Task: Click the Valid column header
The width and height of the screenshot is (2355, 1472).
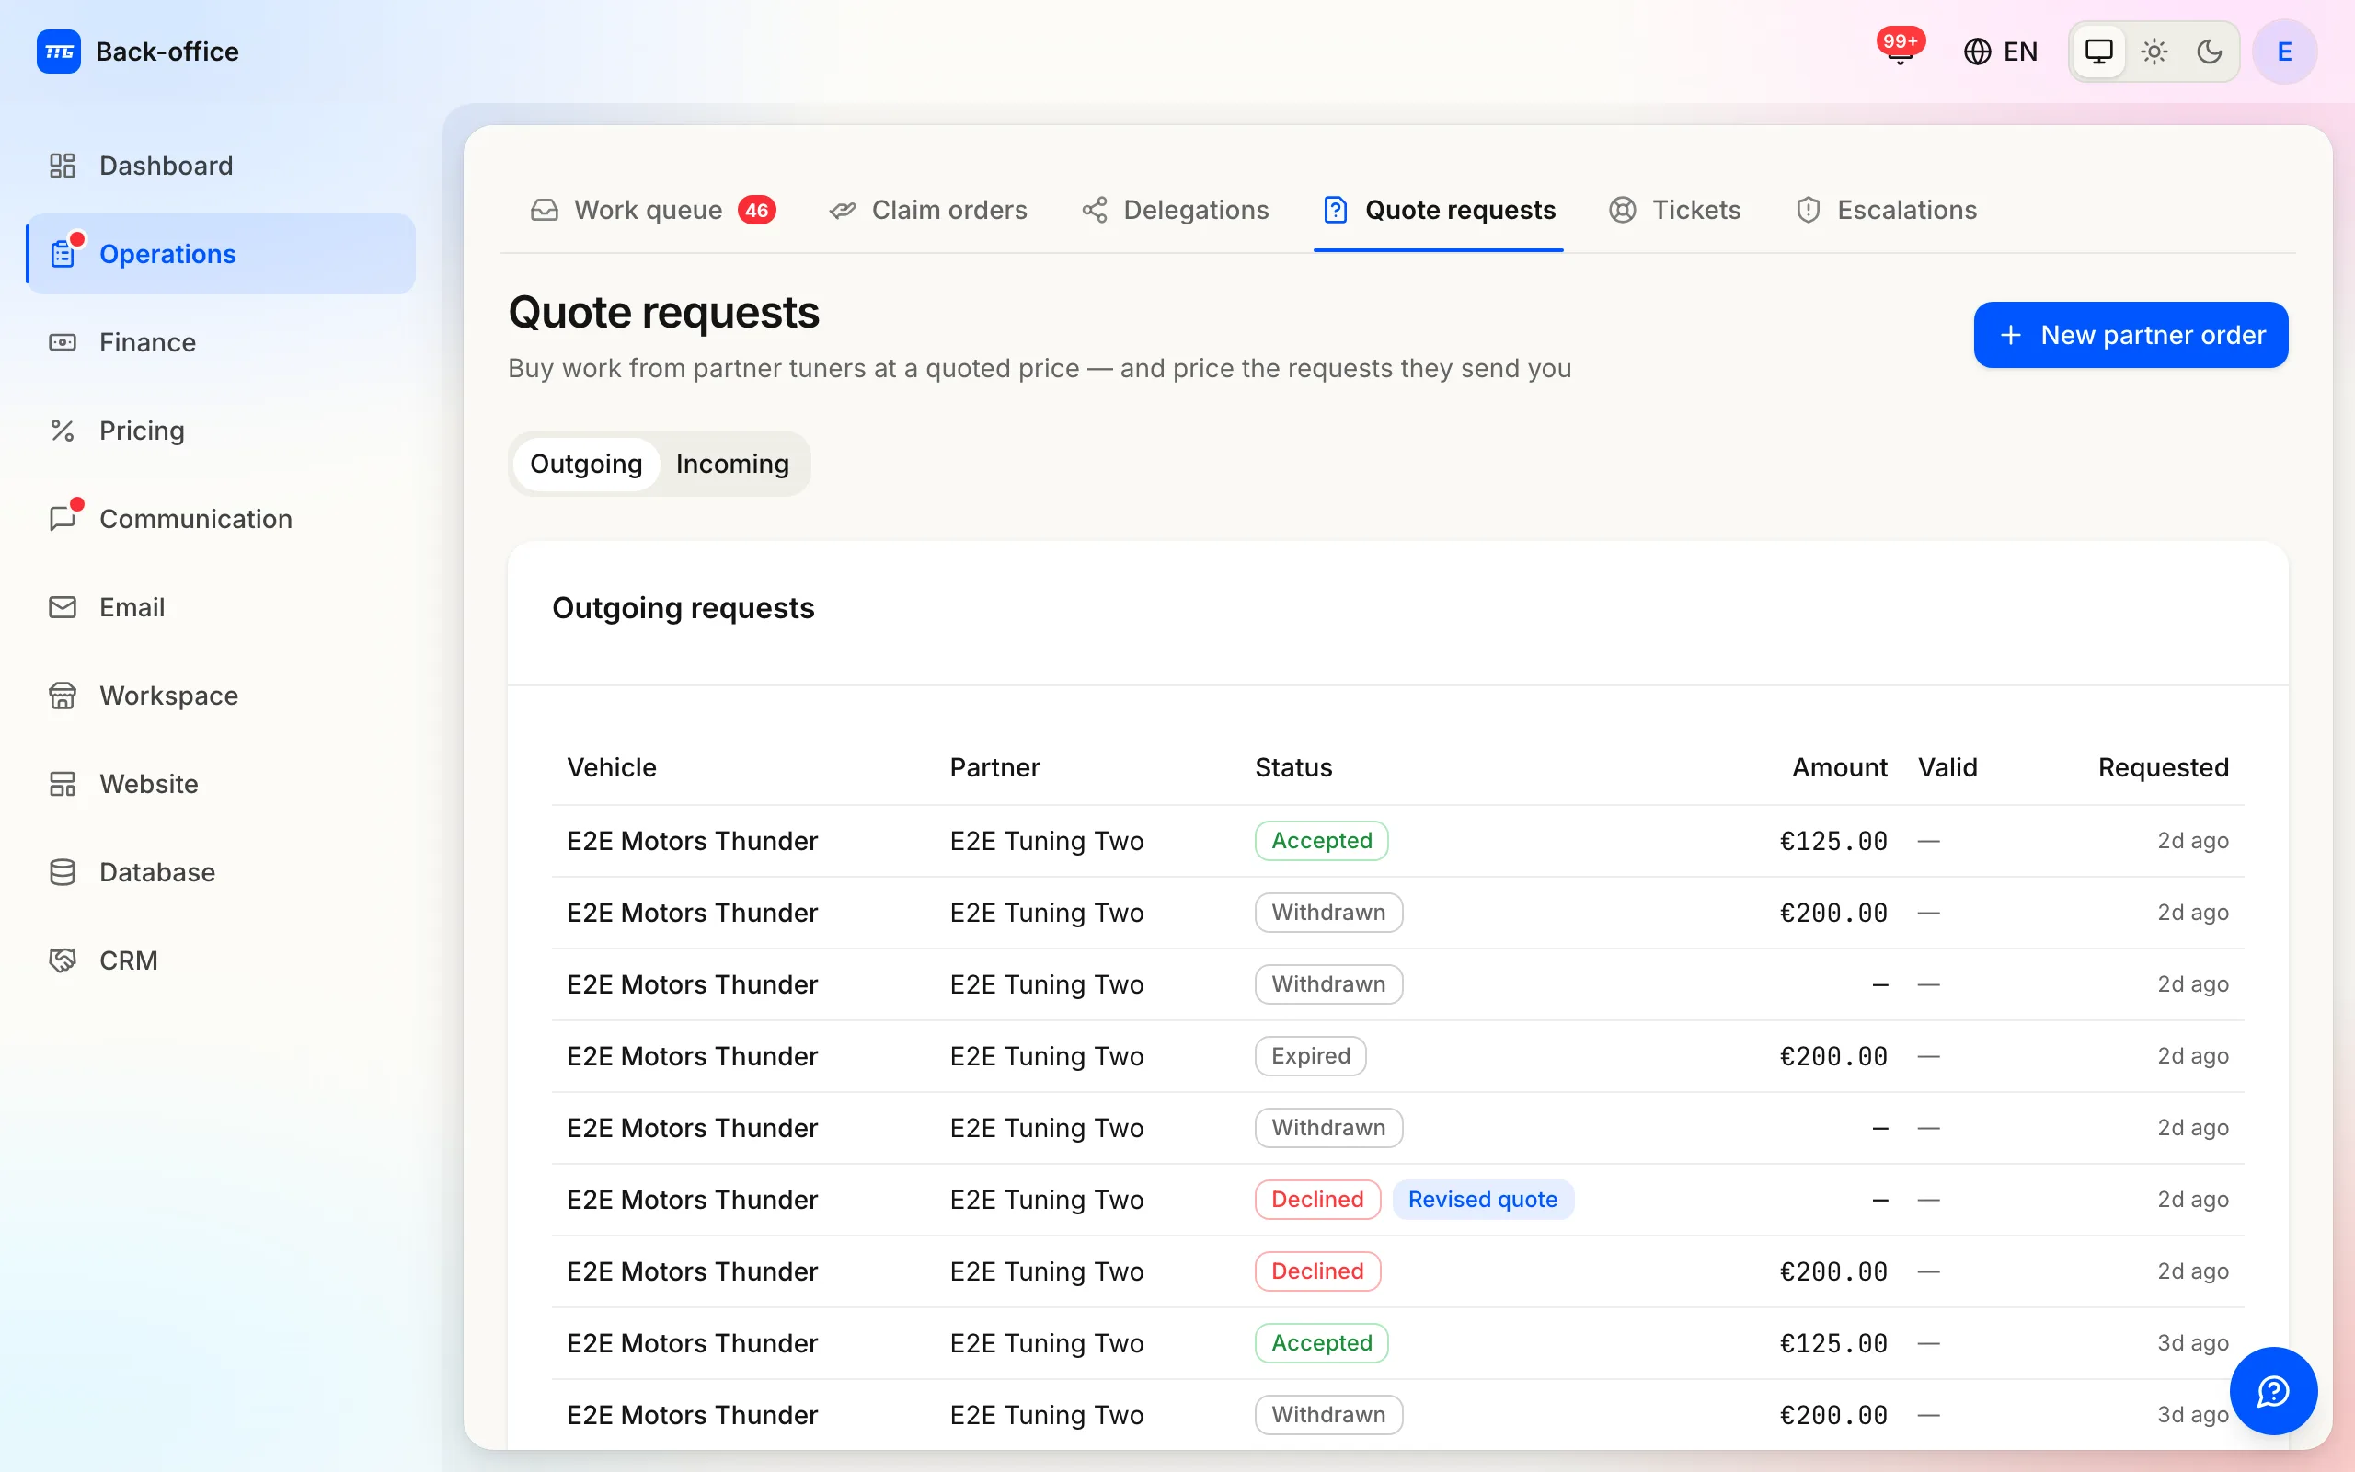Action: 1947,767
